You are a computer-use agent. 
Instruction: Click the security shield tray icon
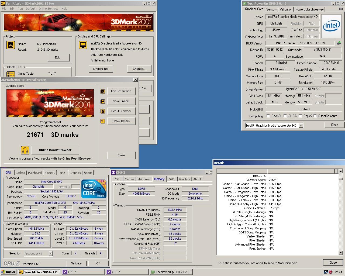pyautogui.click(x=331, y=272)
